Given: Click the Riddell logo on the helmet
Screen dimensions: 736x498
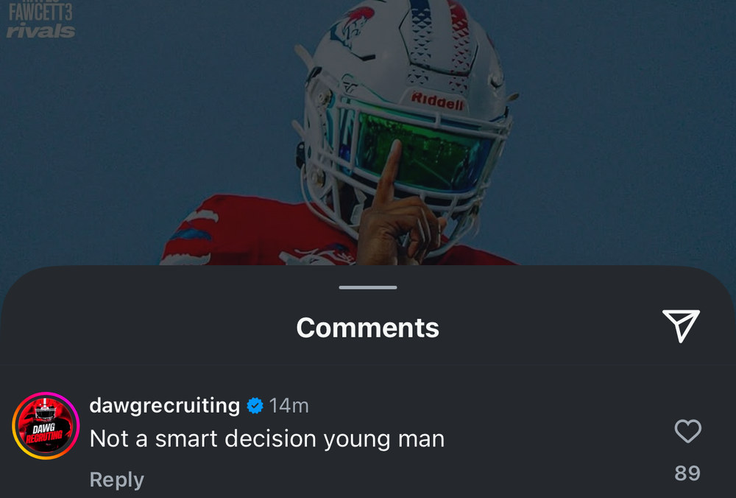Looking at the screenshot, I should (437, 100).
